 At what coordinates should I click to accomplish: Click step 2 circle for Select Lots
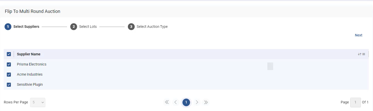pos(74,27)
